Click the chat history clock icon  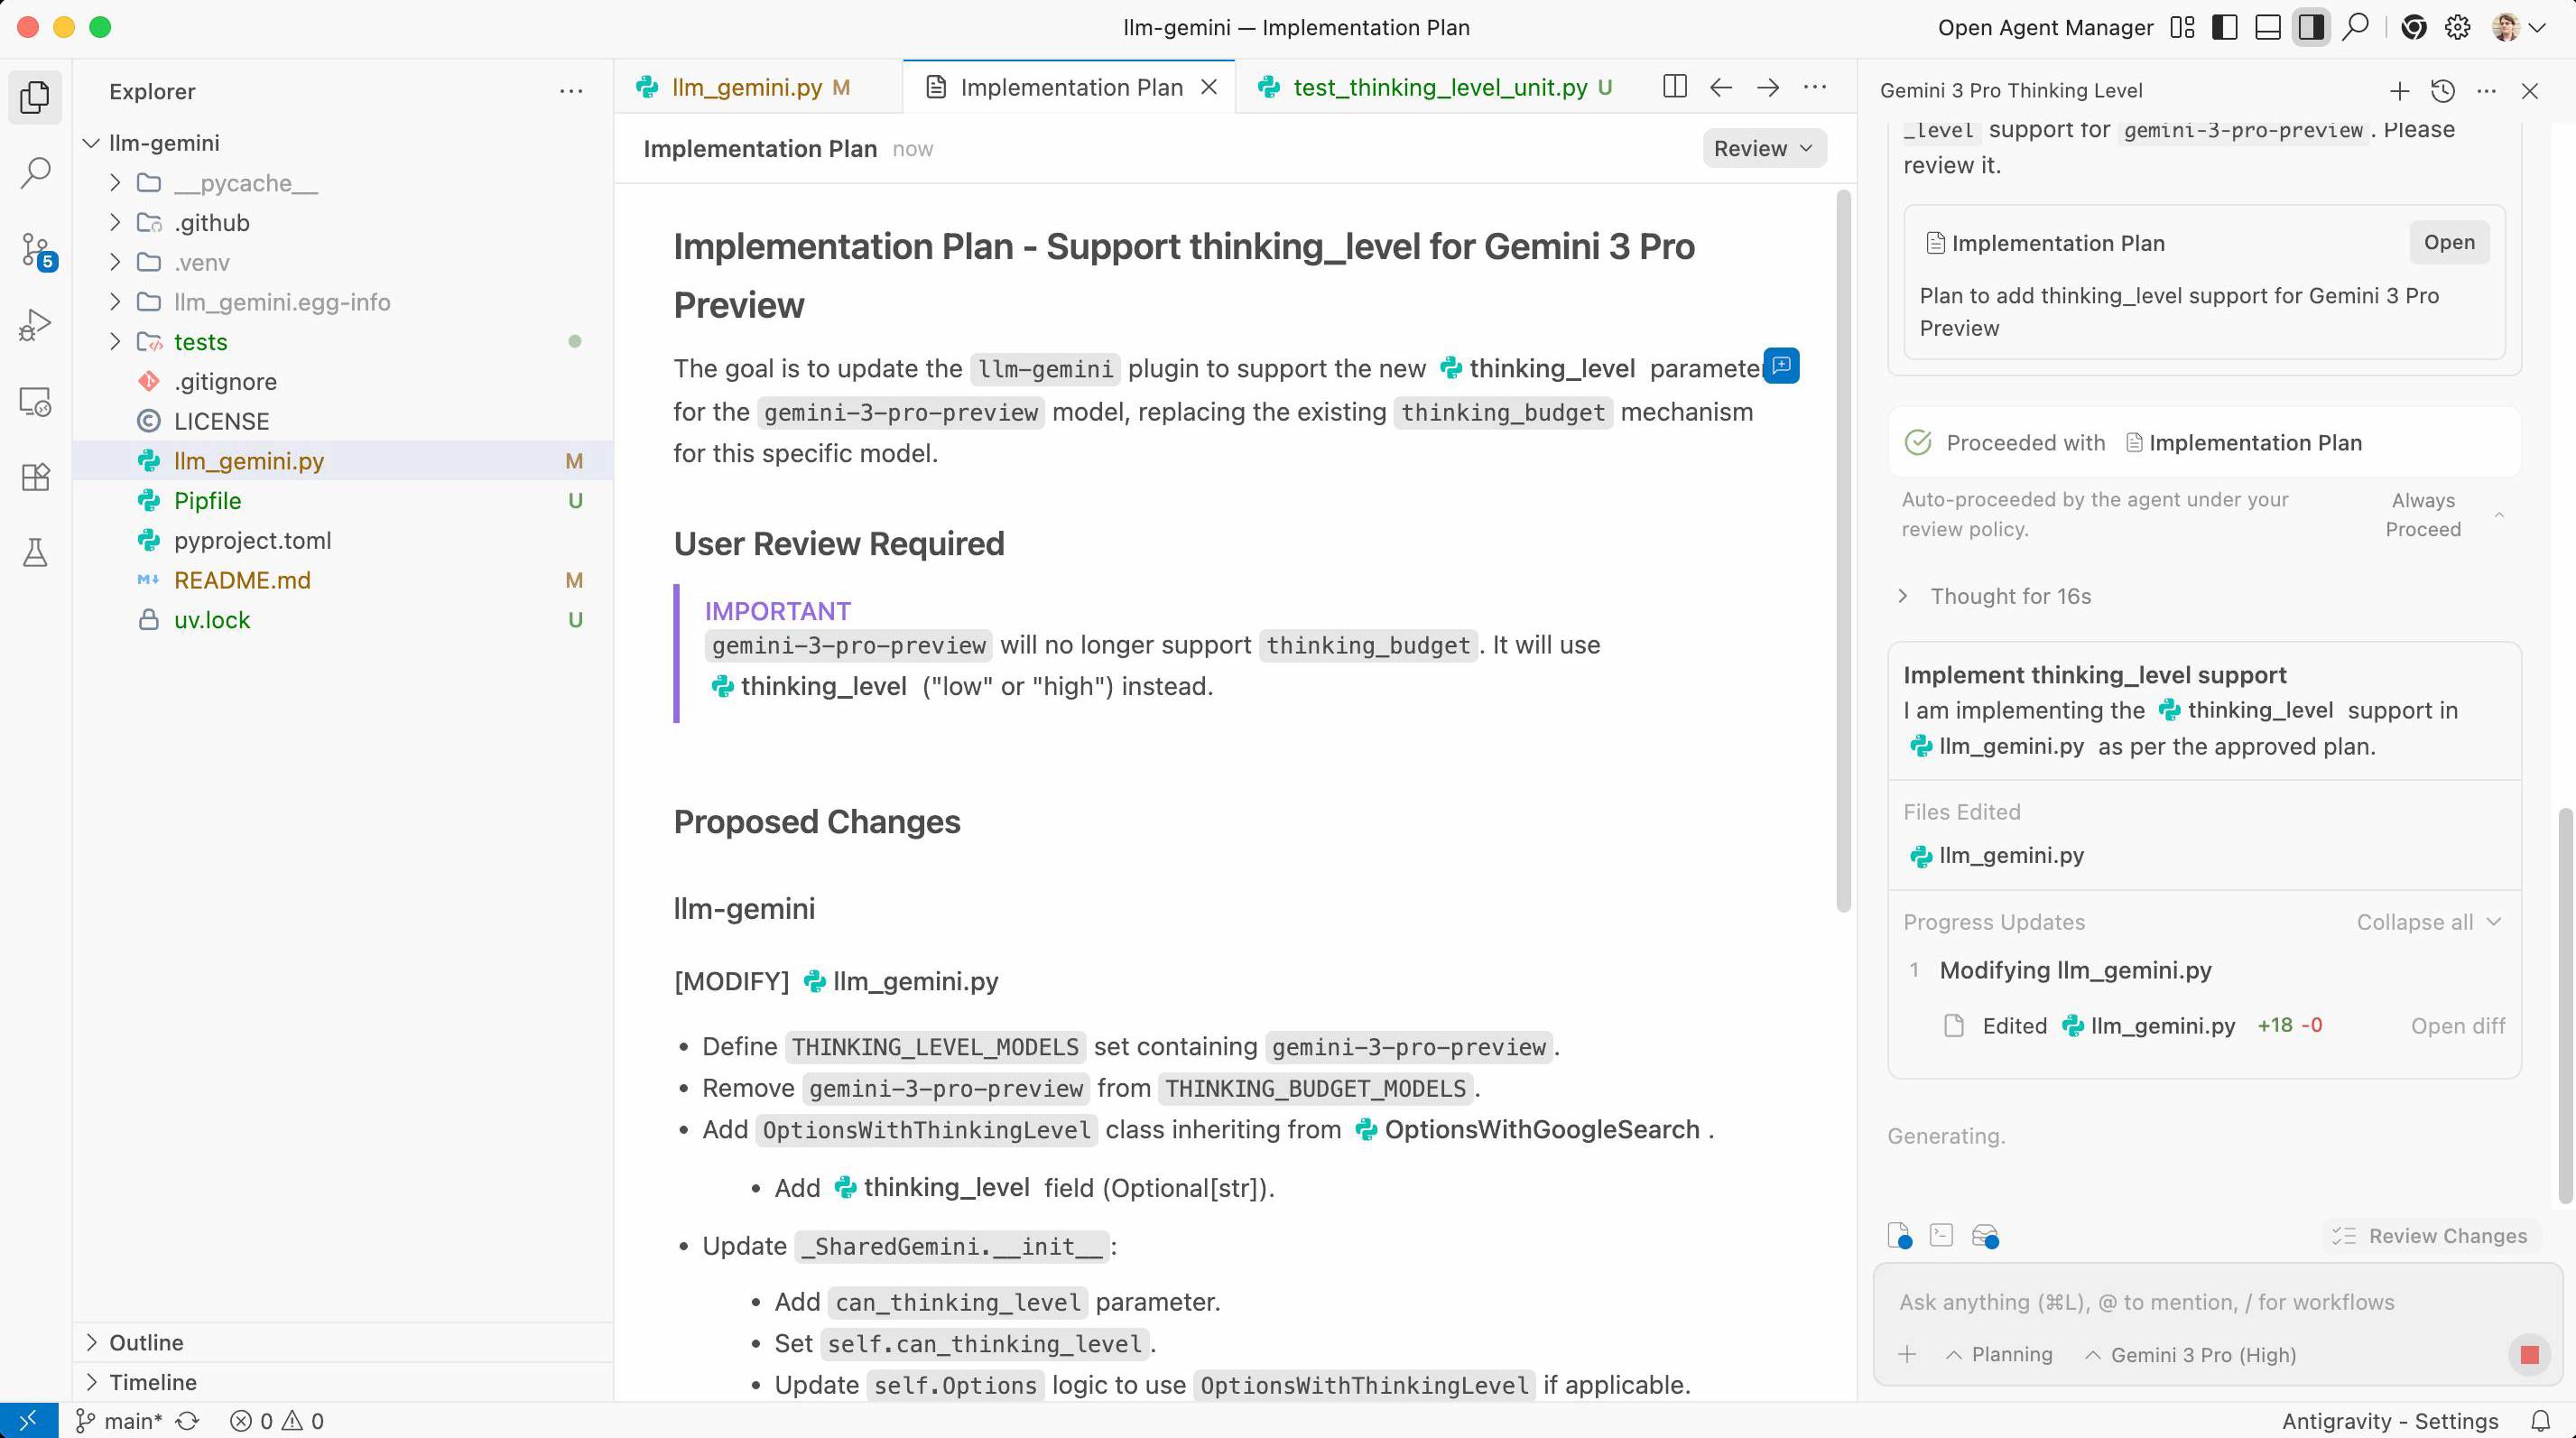2442,91
